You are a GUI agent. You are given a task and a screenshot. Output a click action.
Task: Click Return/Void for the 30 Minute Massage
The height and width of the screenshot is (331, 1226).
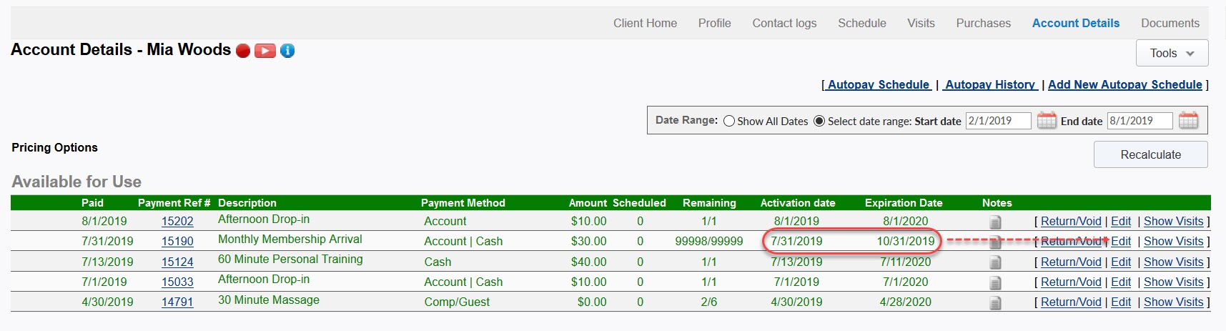pyautogui.click(x=1071, y=302)
